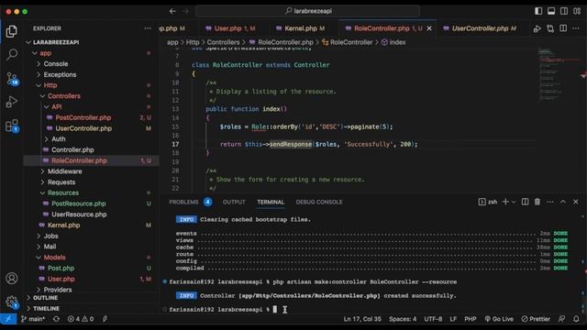Viewport: 587px width, 330px height.
Task: Select the TERMINAL panel tab
Action: 271,202
